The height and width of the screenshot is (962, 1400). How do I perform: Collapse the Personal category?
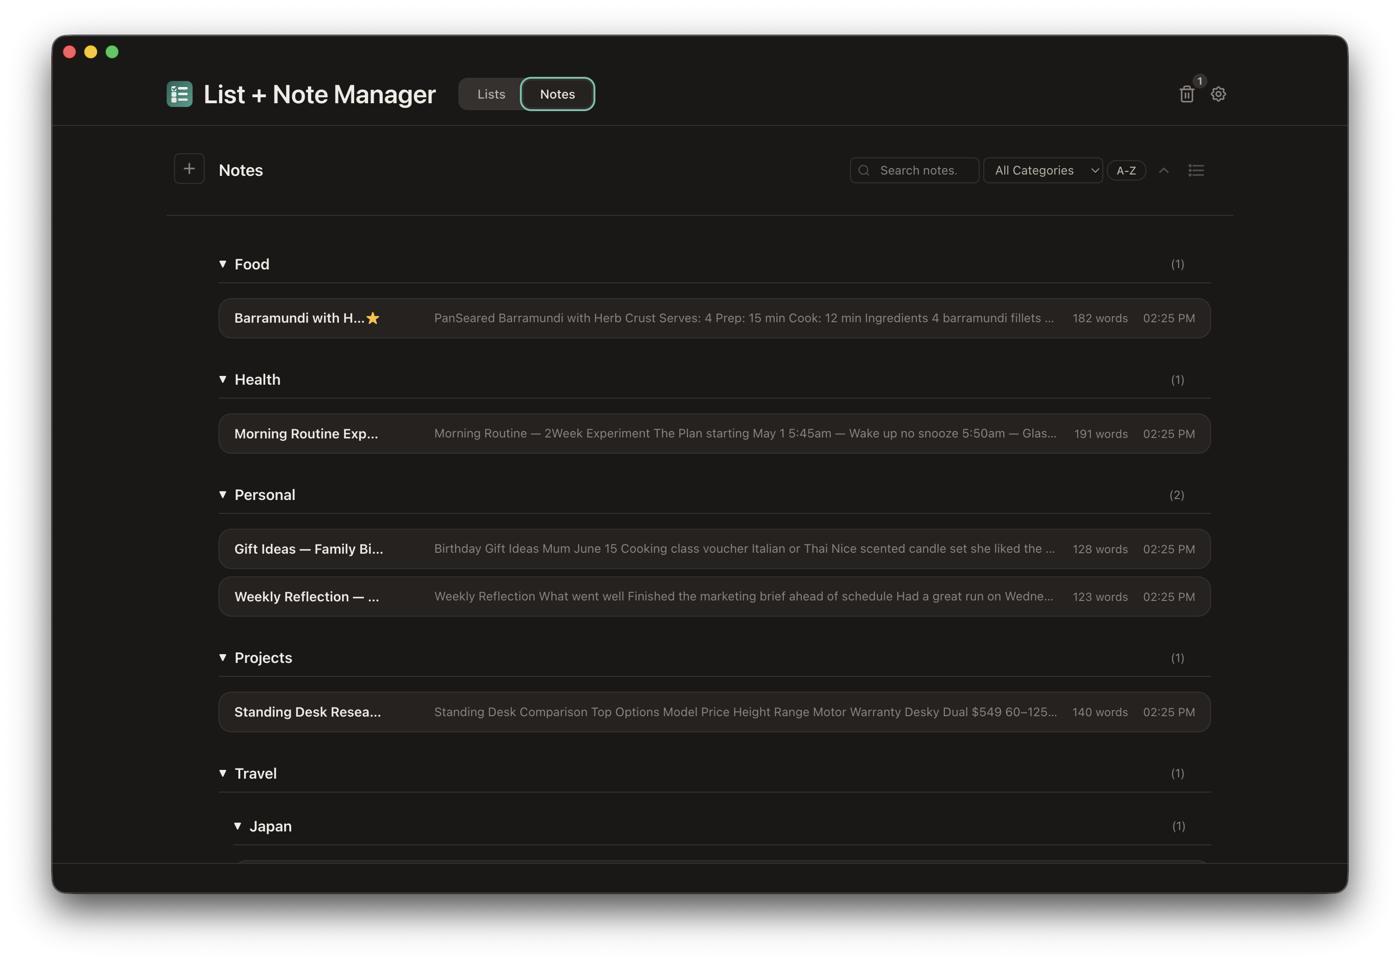point(223,494)
